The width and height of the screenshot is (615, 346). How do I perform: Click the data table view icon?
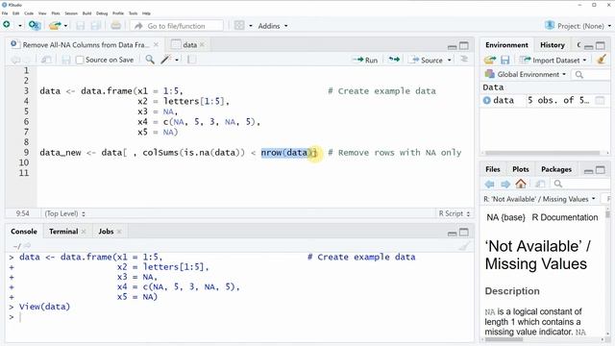600,100
